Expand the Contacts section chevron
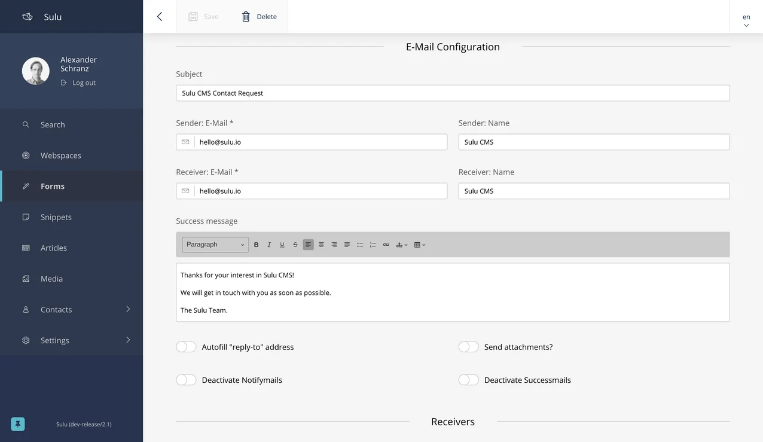The image size is (763, 442). coord(127,309)
